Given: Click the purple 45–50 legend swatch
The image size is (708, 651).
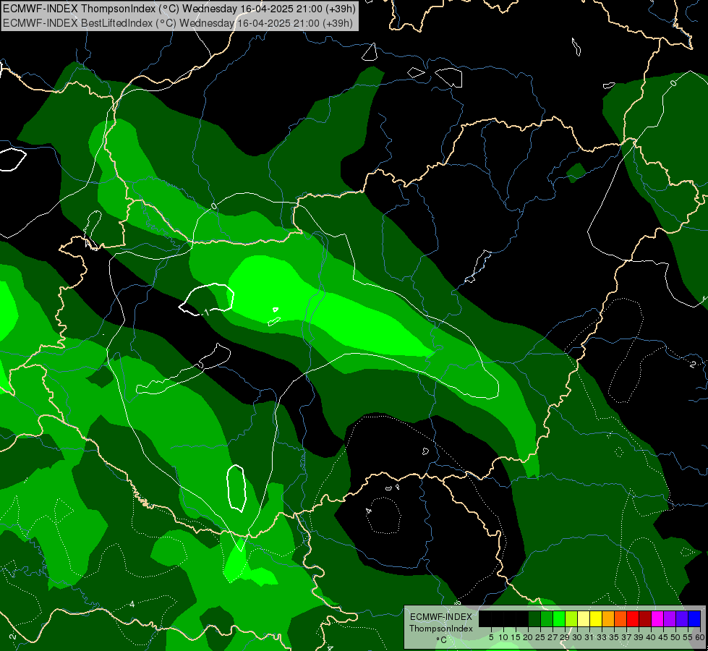Looking at the screenshot, I should pyautogui.click(x=670, y=618).
